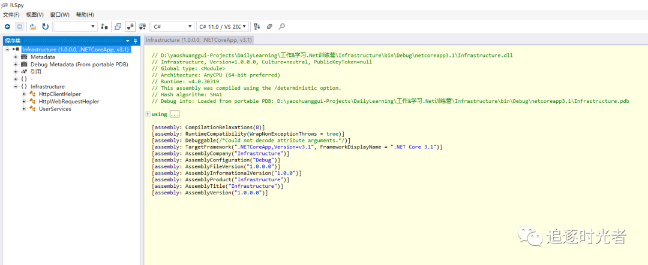The width and height of the screenshot is (648, 265).
Task: Click the Search magnifier icon
Action: (x=282, y=27)
